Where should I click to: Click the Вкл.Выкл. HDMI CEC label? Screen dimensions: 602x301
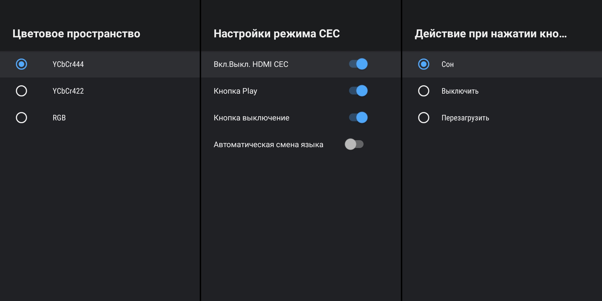tap(251, 64)
